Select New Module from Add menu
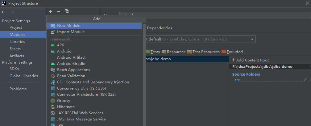The image size is (311, 126). point(94,26)
